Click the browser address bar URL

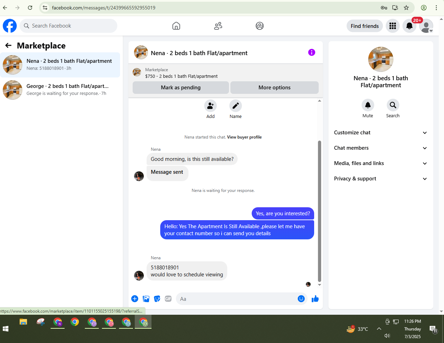pyautogui.click(x=104, y=8)
